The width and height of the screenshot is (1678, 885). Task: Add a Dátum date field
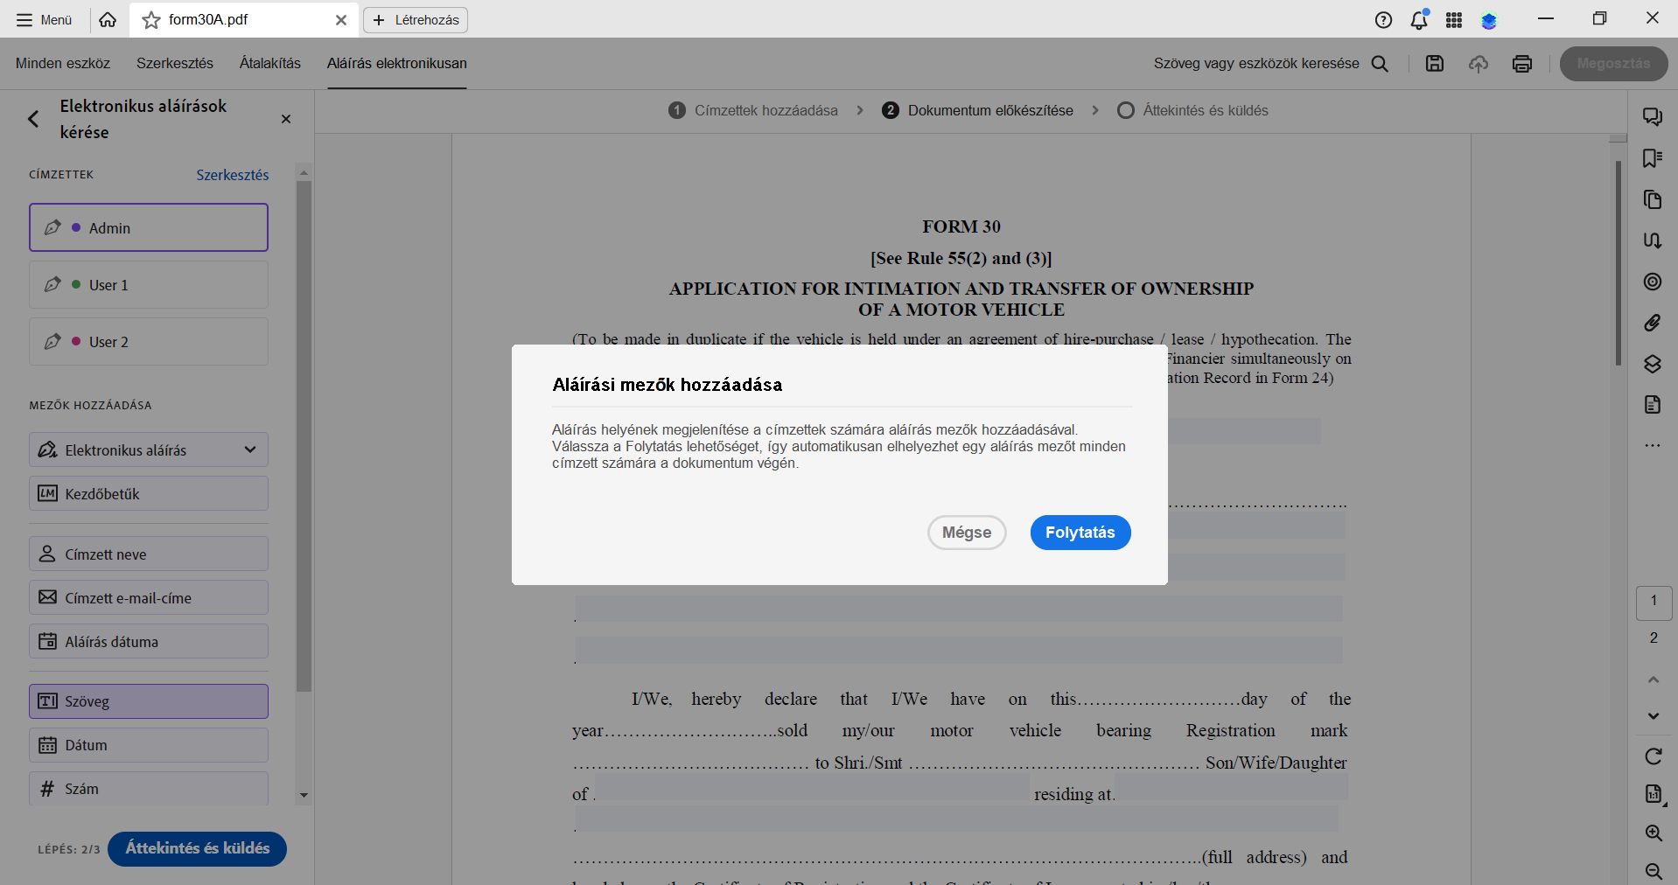tap(149, 745)
